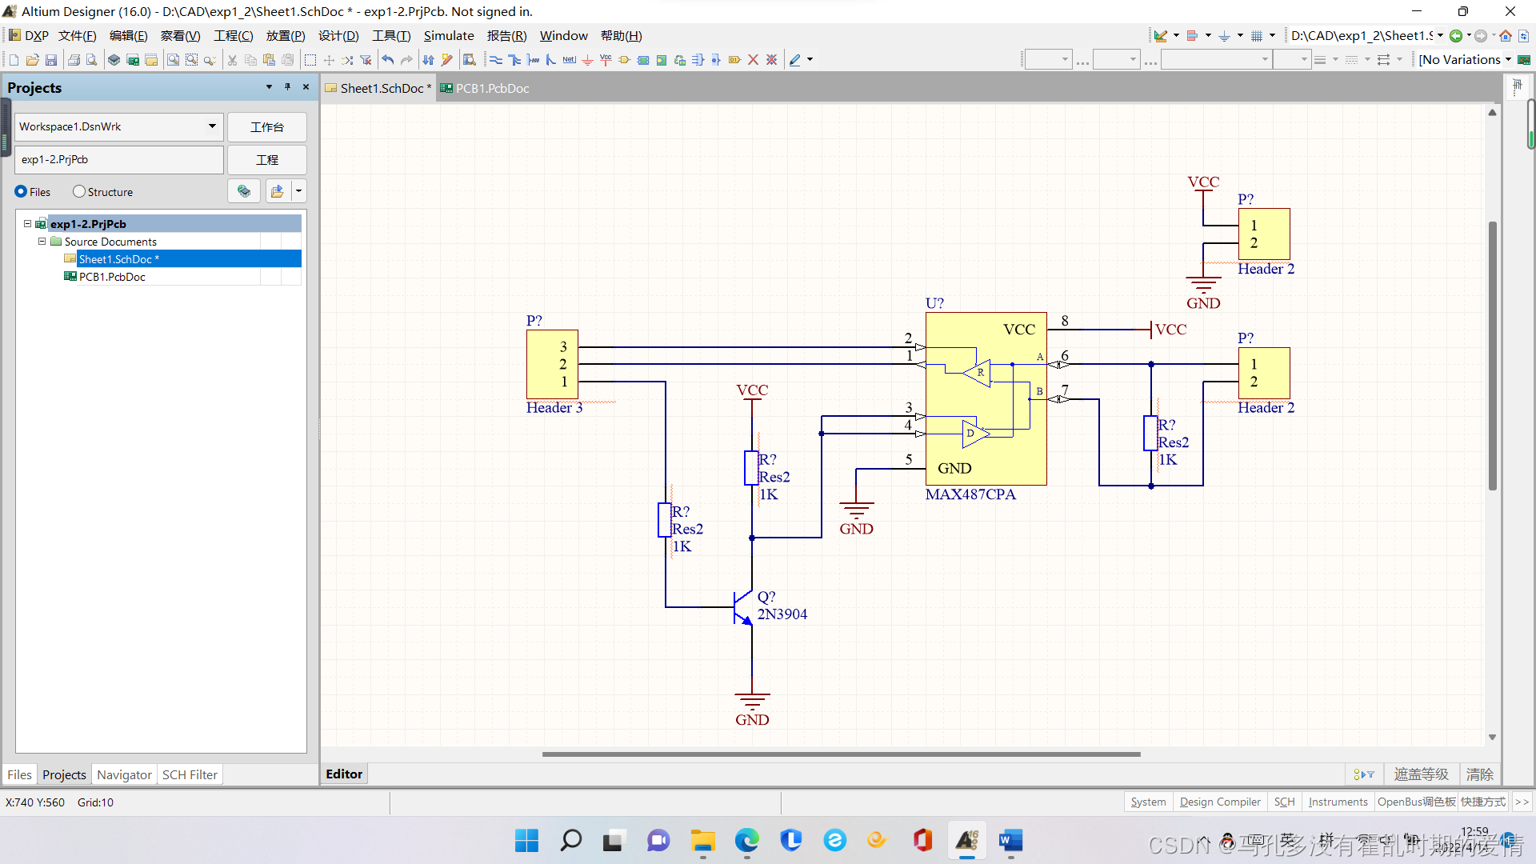Image resolution: width=1536 pixels, height=864 pixels.
Task: Open the No Variations dropdown
Action: [1508, 60]
